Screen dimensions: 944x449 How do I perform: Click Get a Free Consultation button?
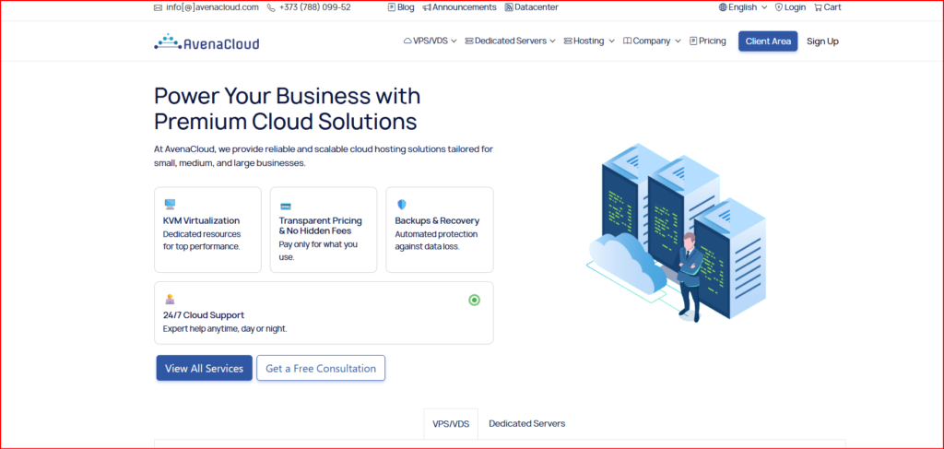[x=321, y=368]
